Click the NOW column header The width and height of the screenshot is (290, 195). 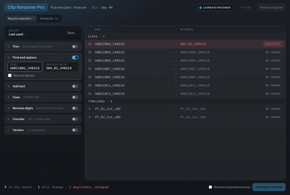98,30
